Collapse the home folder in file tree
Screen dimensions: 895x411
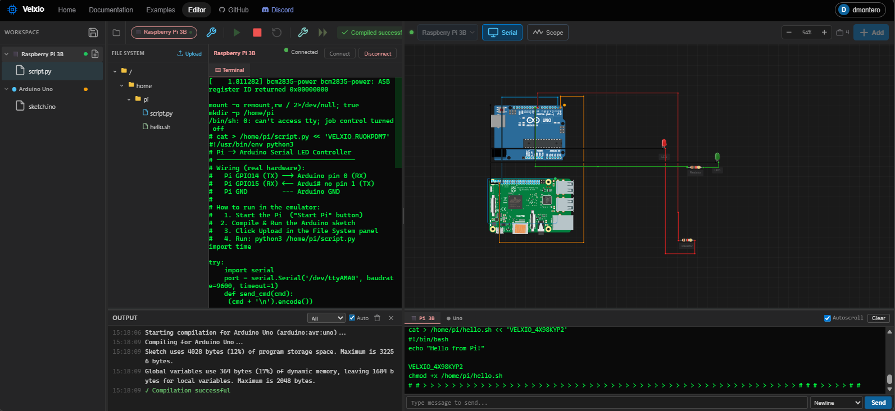pos(122,86)
